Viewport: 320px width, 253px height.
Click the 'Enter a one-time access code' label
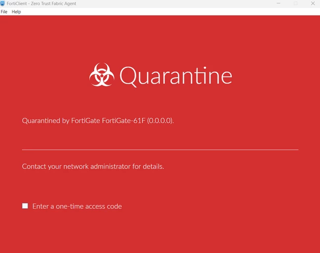click(77, 206)
